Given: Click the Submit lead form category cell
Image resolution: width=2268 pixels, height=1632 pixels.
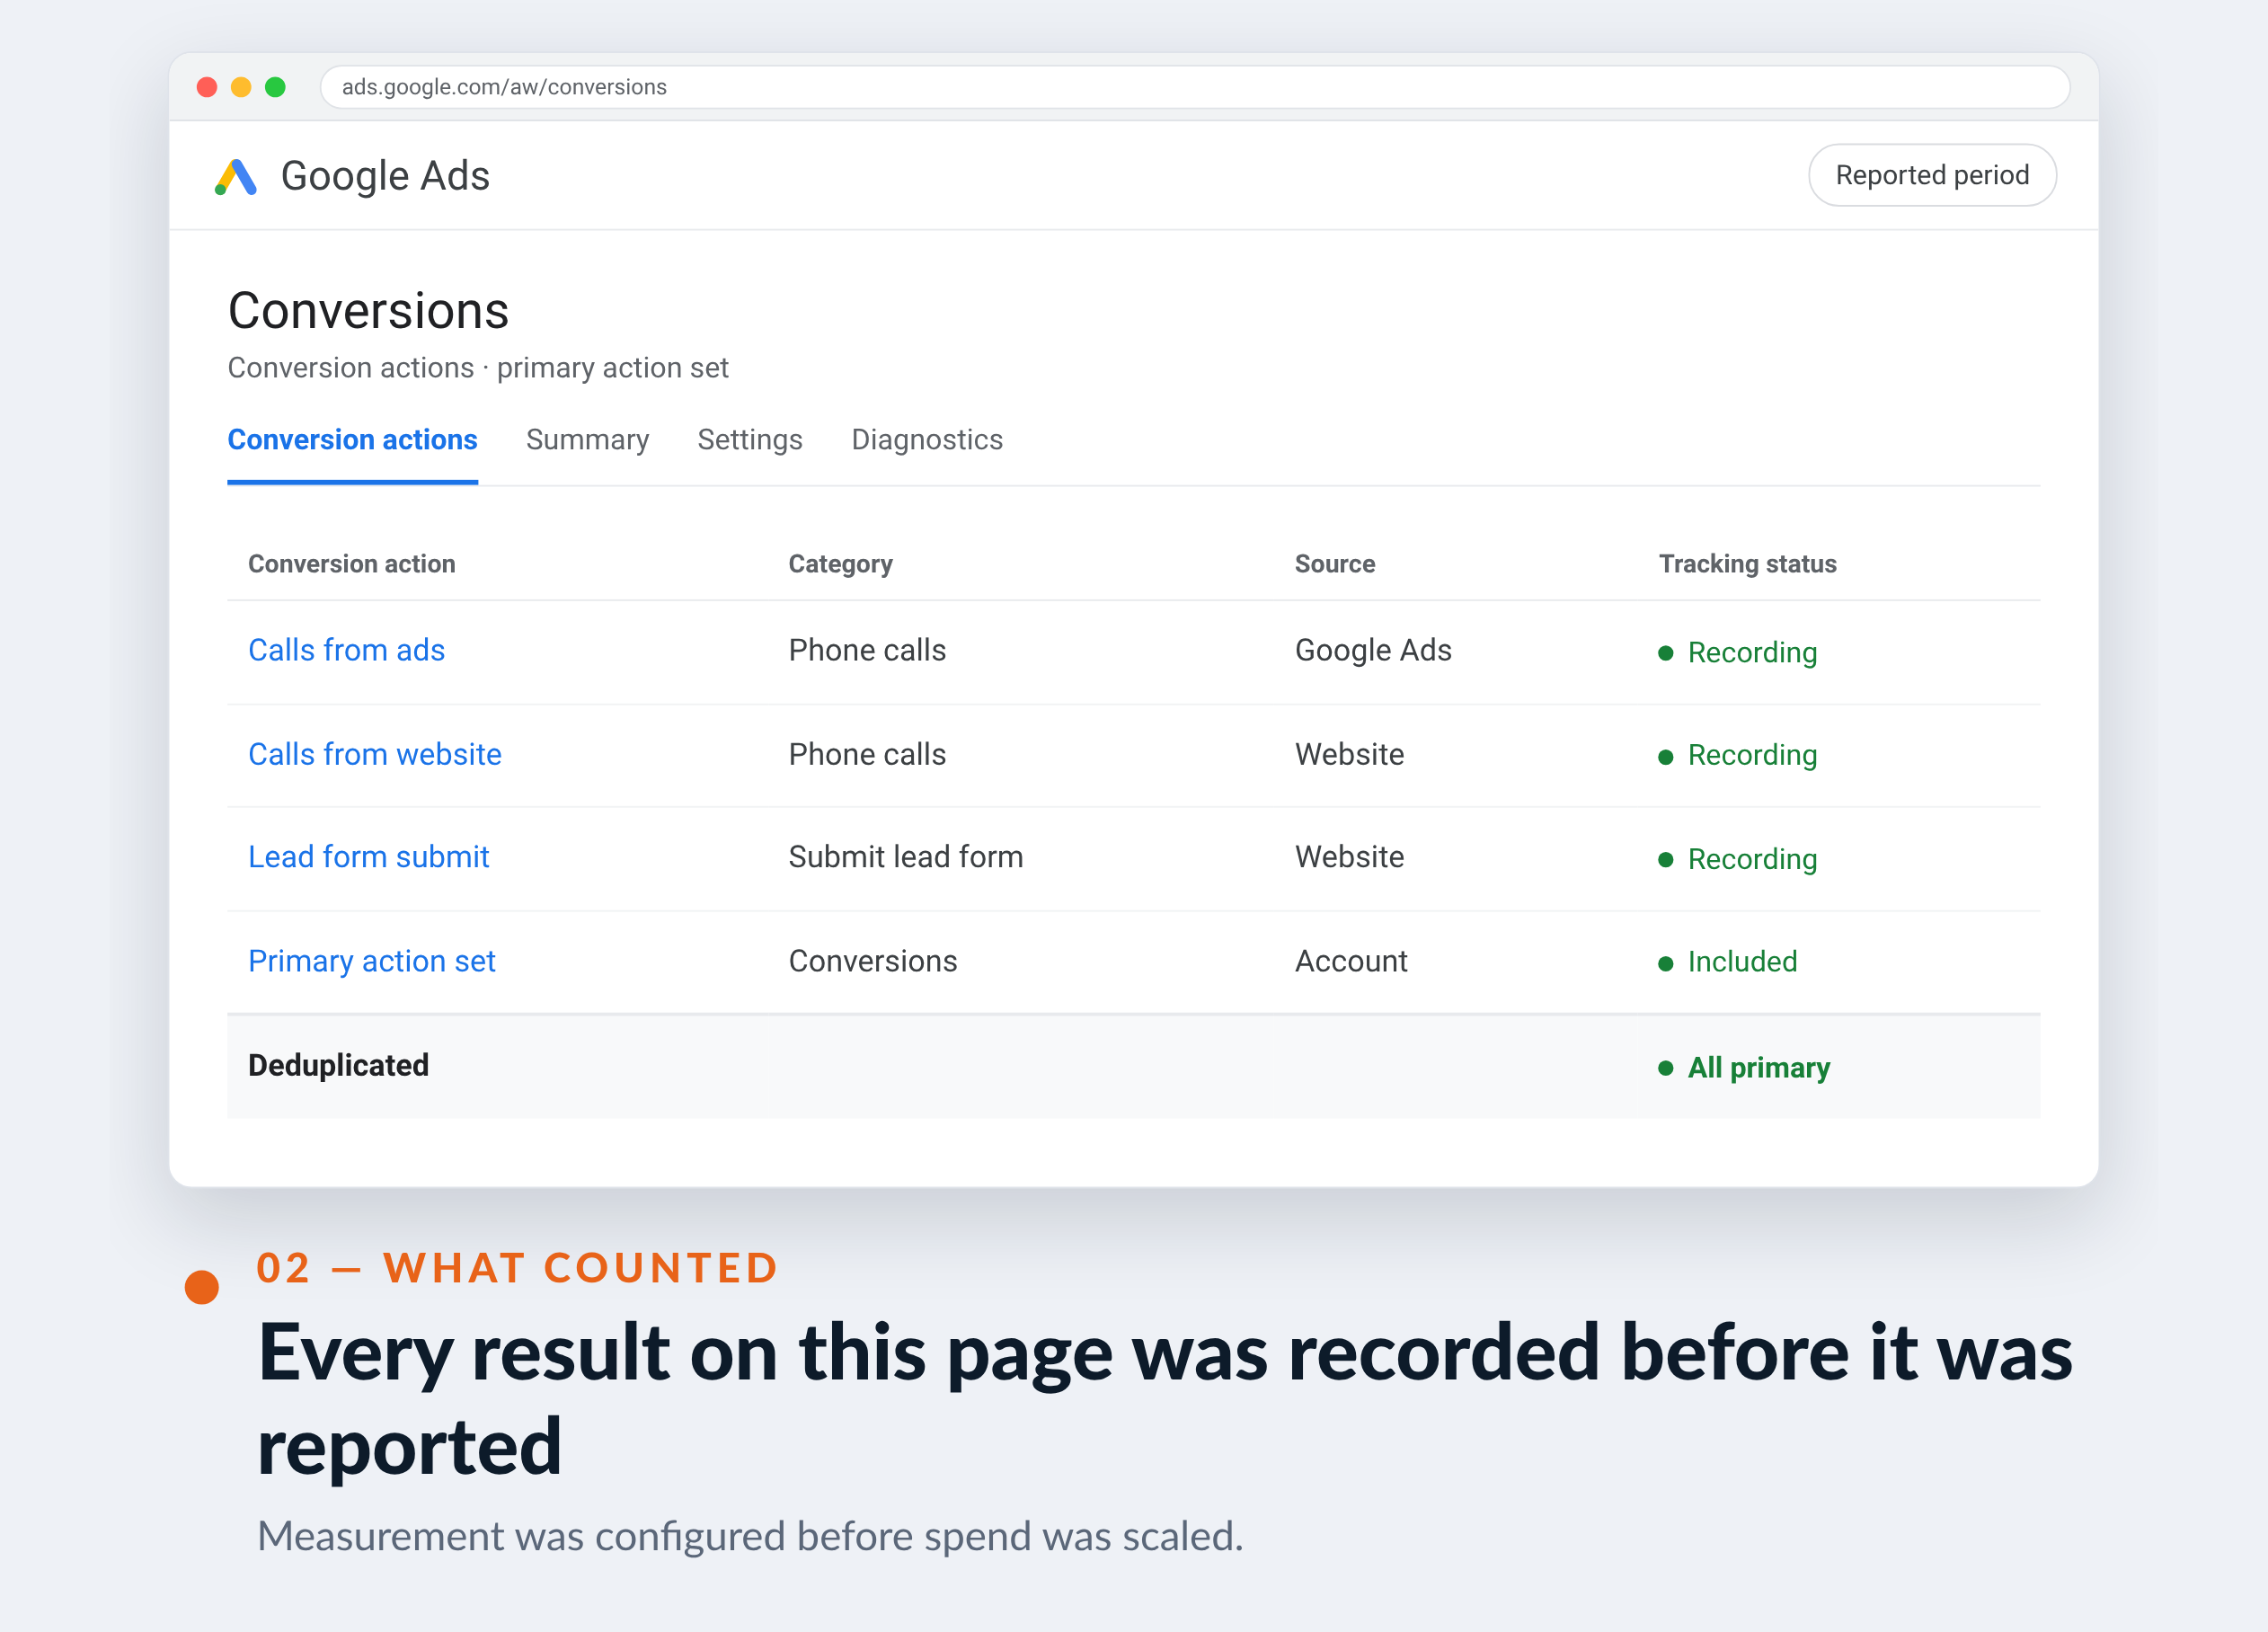Looking at the screenshot, I should click(905, 857).
